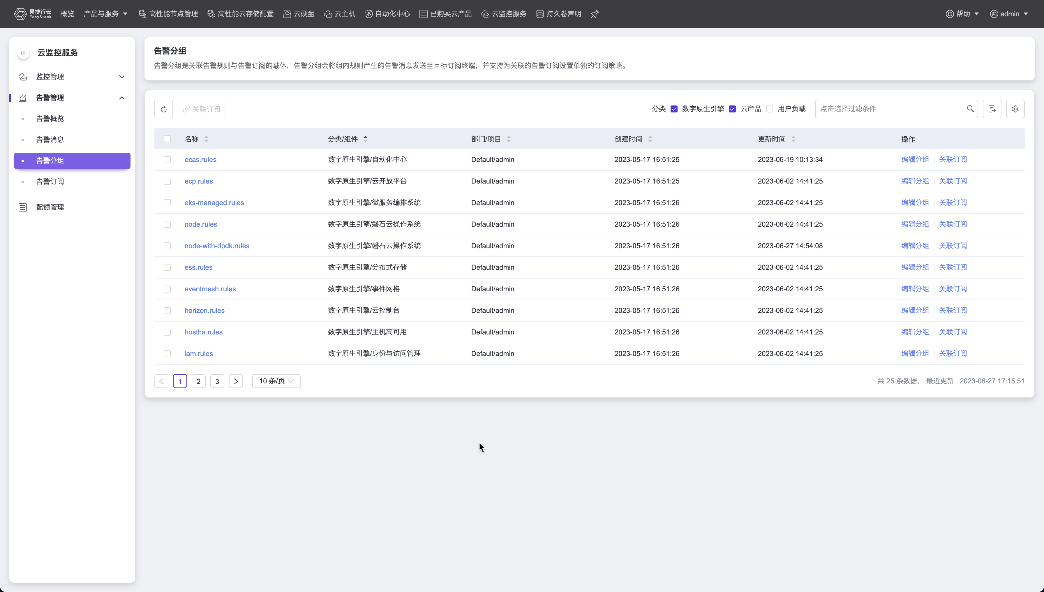The width and height of the screenshot is (1044, 592).
Task: Click the search magnifier icon in filter box
Action: click(970, 109)
